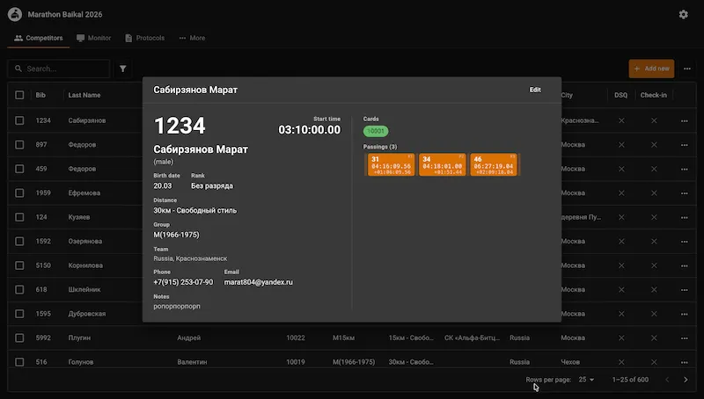Click Edit in competitor dialog

click(x=535, y=90)
